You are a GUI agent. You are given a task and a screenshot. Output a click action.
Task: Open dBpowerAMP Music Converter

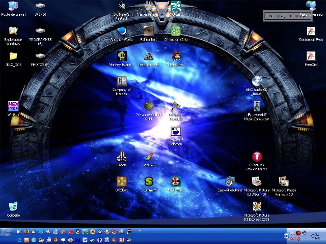(x=257, y=111)
